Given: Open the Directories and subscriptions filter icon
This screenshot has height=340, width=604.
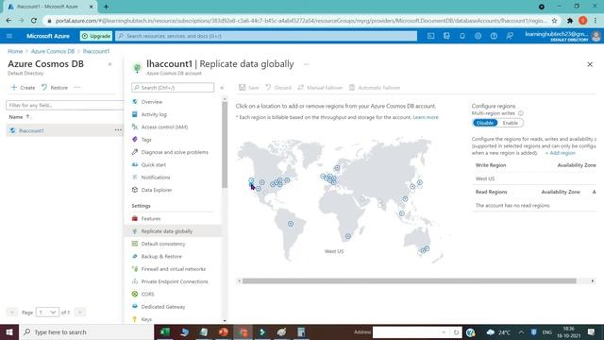Looking at the screenshot, I should coord(446,36).
